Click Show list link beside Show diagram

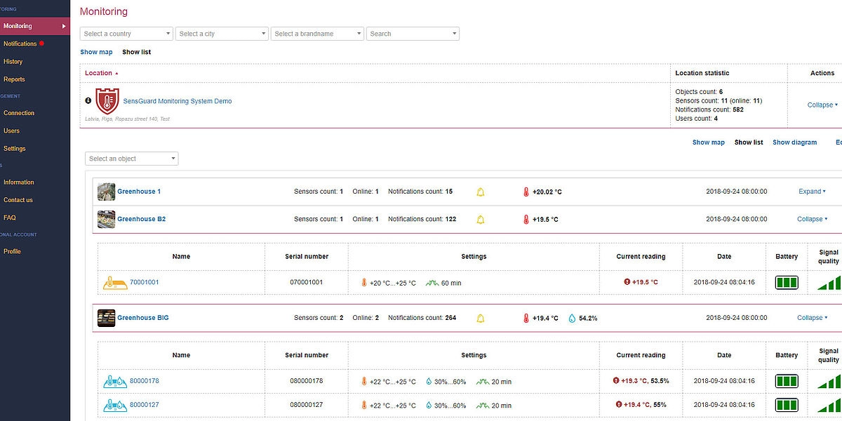[x=749, y=142]
